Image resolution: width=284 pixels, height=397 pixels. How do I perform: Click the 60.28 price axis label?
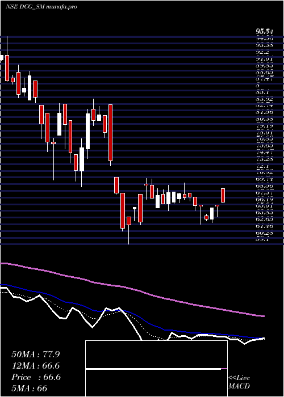[x=265, y=233]
